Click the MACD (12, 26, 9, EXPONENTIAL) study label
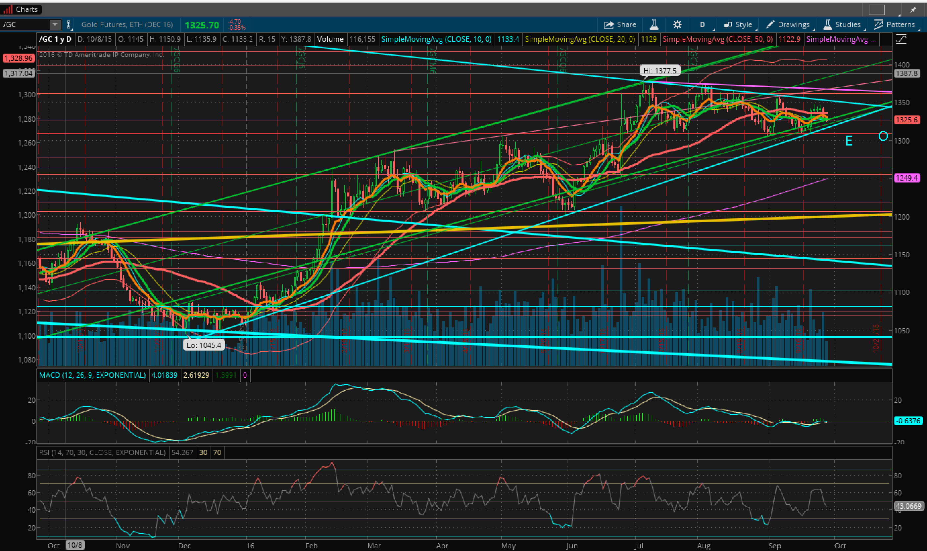Screen dimensions: 927x551 pyautogui.click(x=93, y=375)
